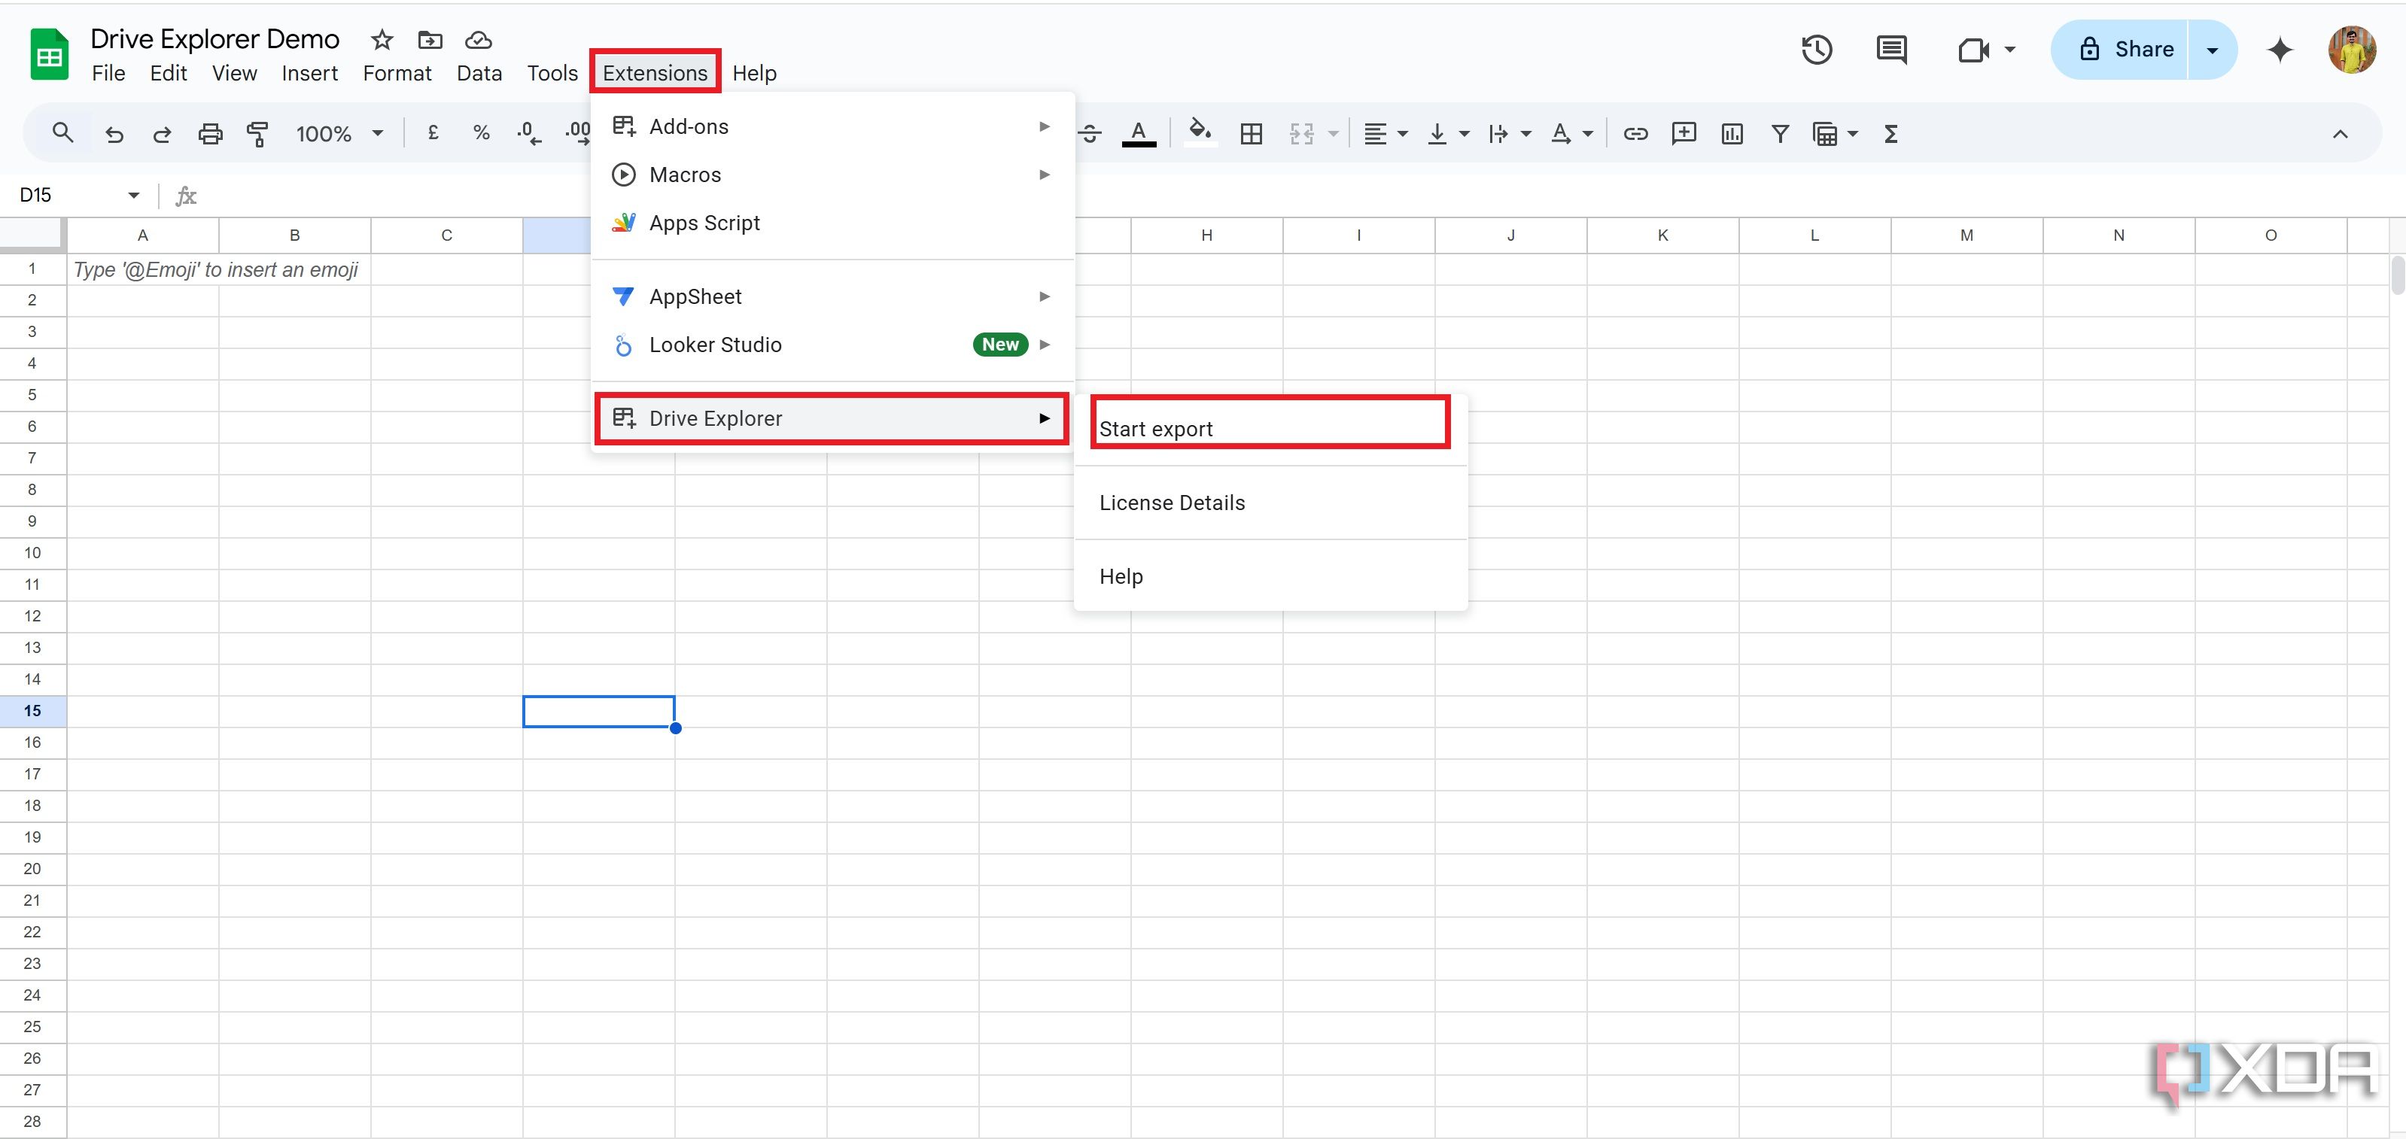Open the name box dropdown arrow
Viewport: 2406px width, 1139px height.
[x=133, y=195]
